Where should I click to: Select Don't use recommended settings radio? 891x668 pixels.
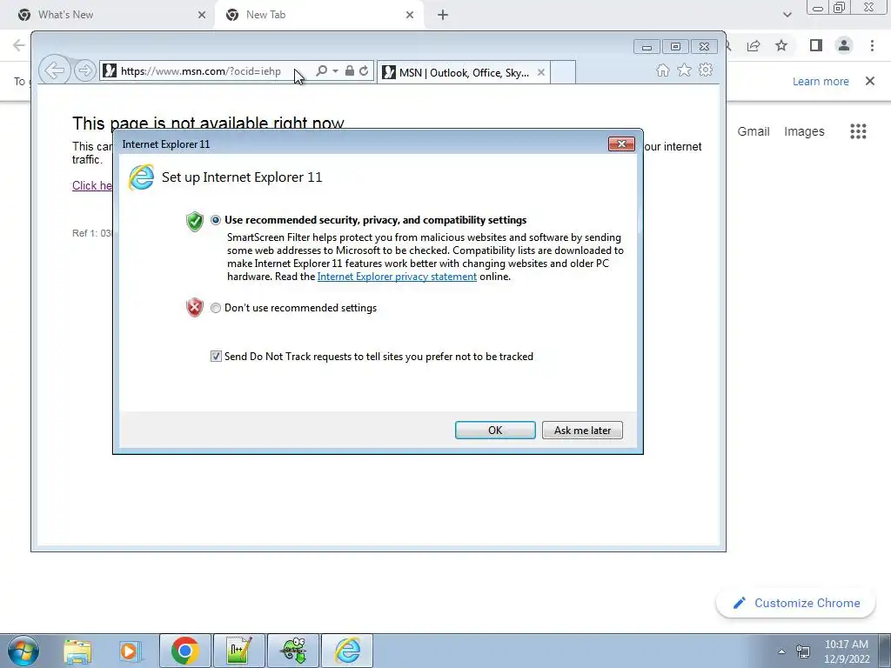pos(216,308)
